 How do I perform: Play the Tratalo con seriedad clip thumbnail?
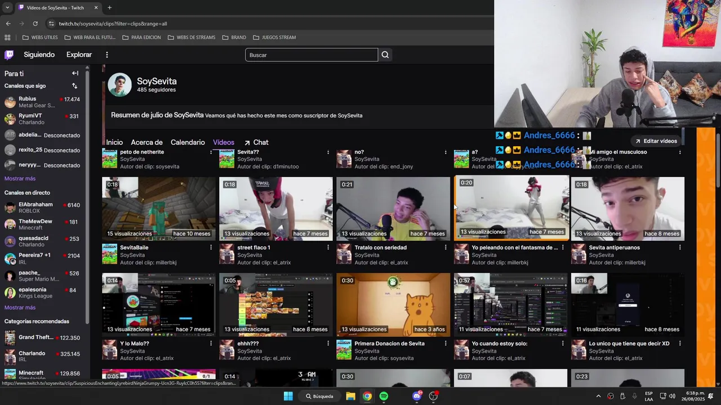click(x=393, y=209)
